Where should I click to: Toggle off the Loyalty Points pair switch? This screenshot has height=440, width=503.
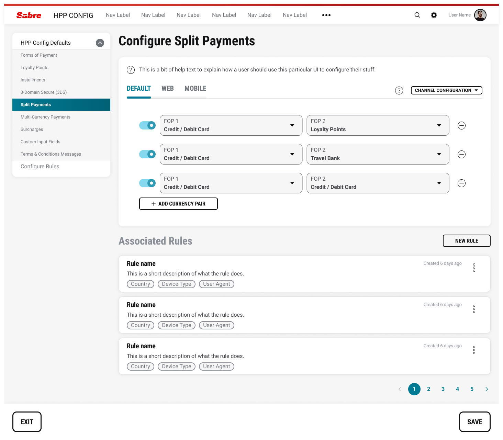point(147,125)
